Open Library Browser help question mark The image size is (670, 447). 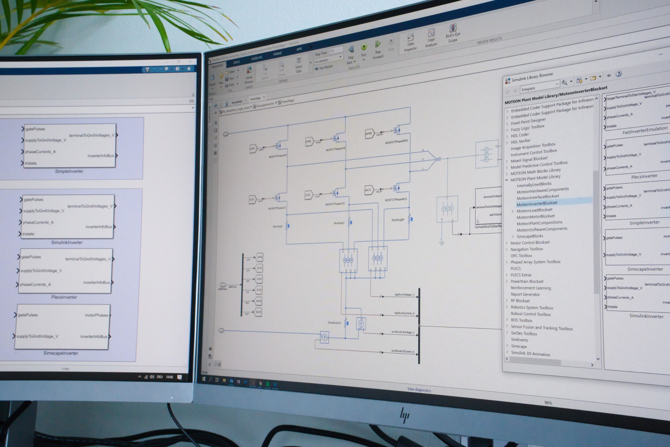point(618,74)
